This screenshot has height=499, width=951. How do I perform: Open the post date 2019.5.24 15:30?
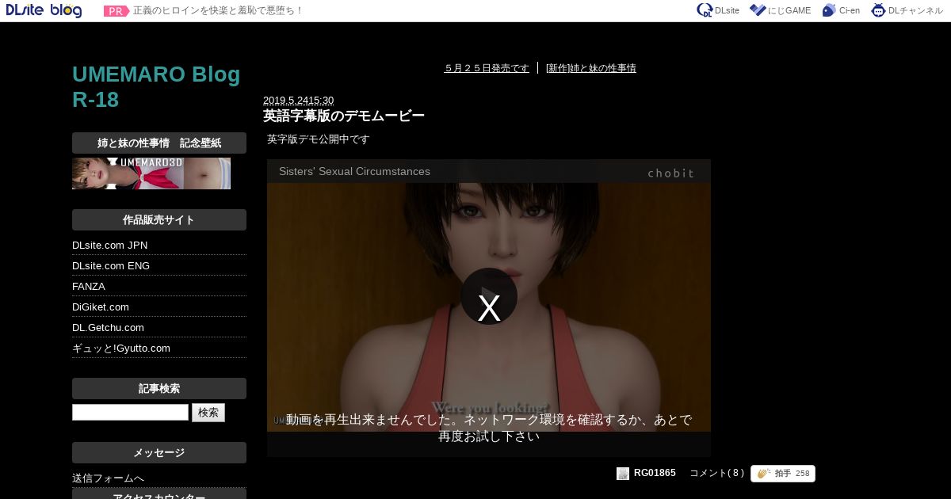(x=298, y=101)
